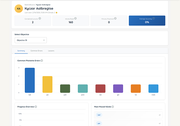Switch to the Common Errors tab

click(x=36, y=51)
